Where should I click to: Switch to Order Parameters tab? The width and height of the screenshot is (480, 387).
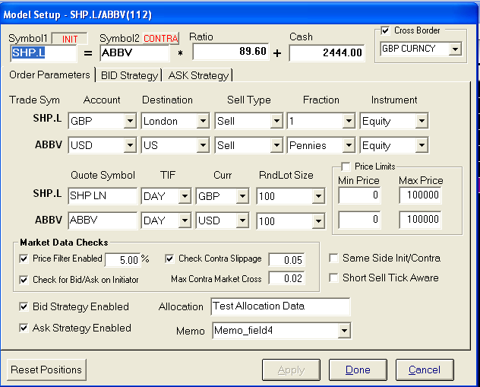click(x=49, y=75)
